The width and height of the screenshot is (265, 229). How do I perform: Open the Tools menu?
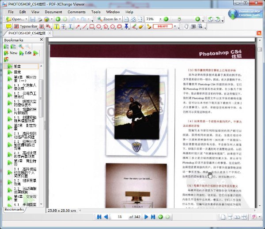pos(96,12)
